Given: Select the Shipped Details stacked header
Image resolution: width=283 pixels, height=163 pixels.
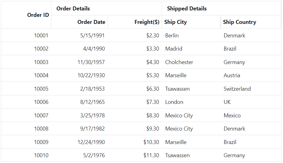Looking at the screenshot, I should [222, 8].
